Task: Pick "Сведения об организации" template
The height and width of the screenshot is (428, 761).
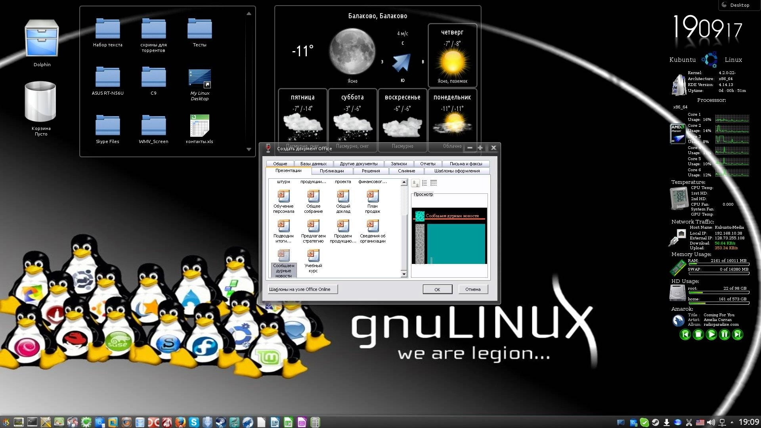Action: [x=373, y=231]
